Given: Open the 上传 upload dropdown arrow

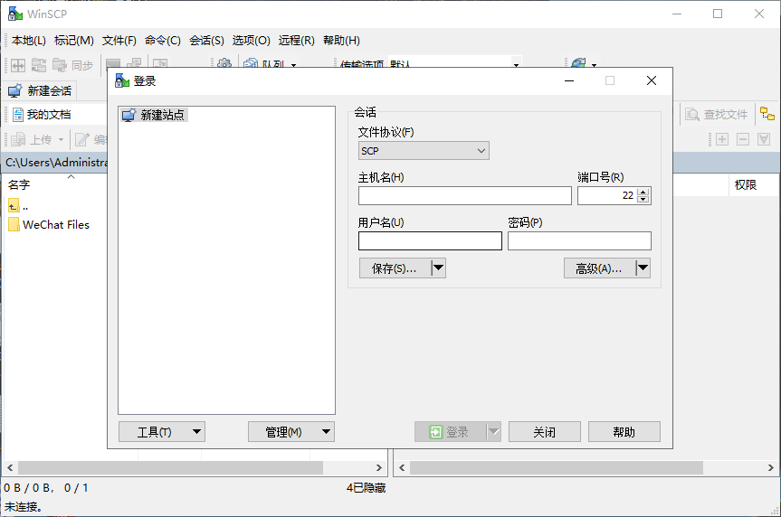Looking at the screenshot, I should pyautogui.click(x=61, y=139).
